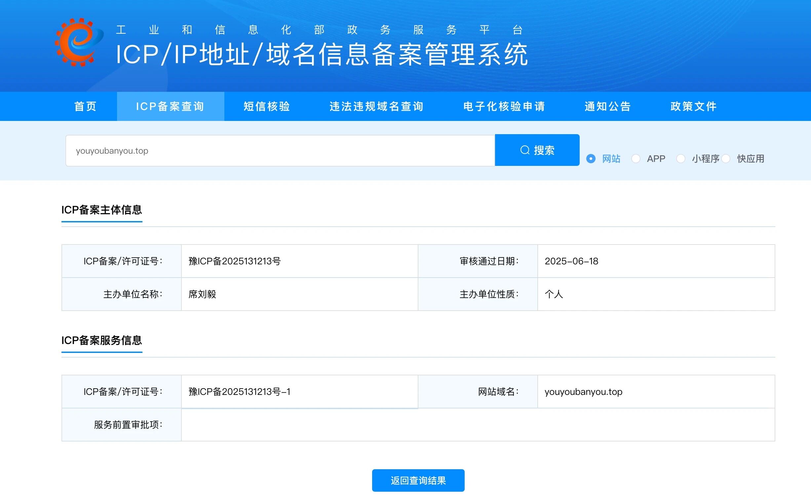Screen dimensions: 811x495
Task: Click the 返回查询结果 button
Action: (418, 480)
